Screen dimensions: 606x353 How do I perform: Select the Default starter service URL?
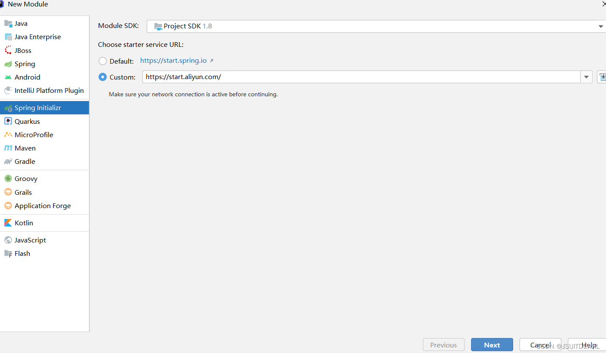coord(102,61)
